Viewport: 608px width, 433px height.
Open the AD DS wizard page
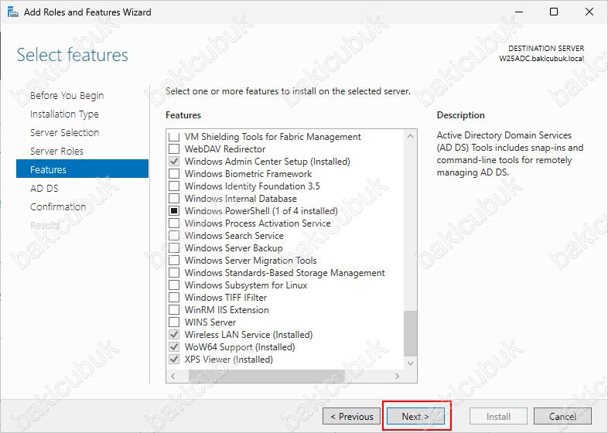pyautogui.click(x=44, y=188)
